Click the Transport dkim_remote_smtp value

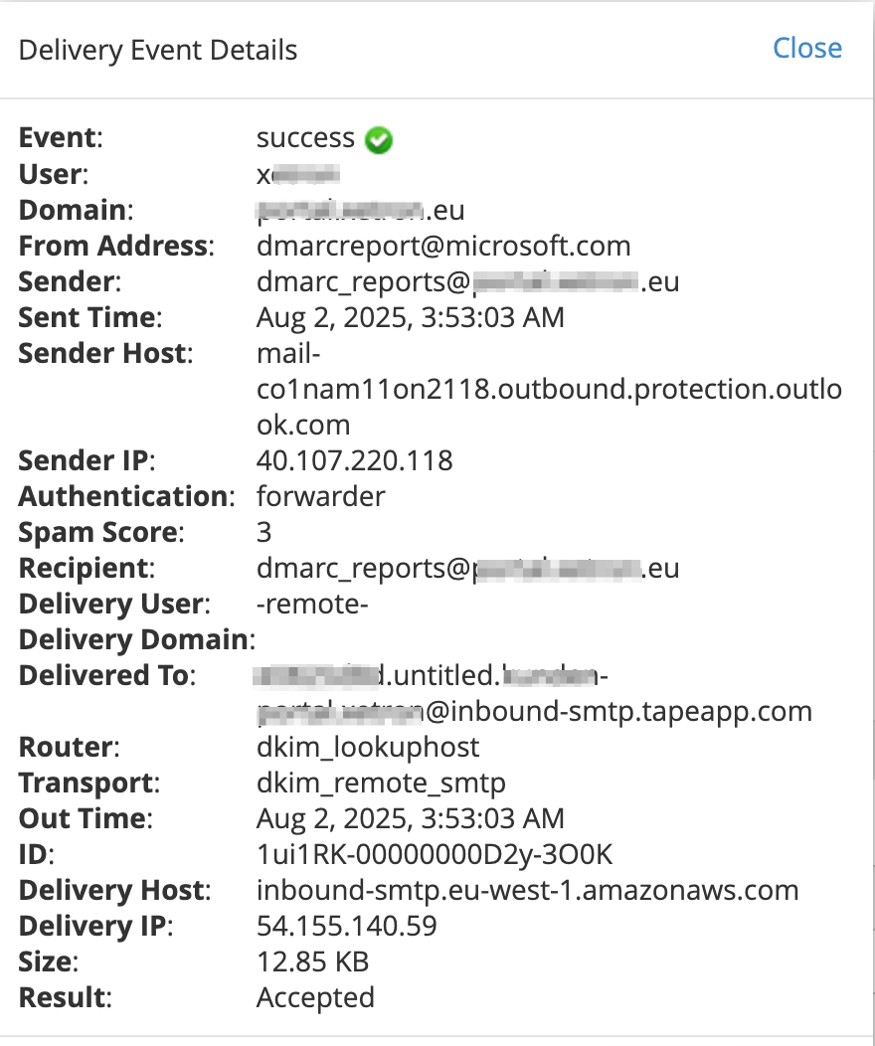[x=382, y=784]
